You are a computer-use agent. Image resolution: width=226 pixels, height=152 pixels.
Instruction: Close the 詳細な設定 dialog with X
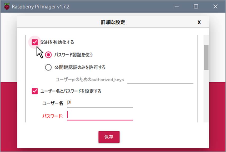click(x=199, y=22)
